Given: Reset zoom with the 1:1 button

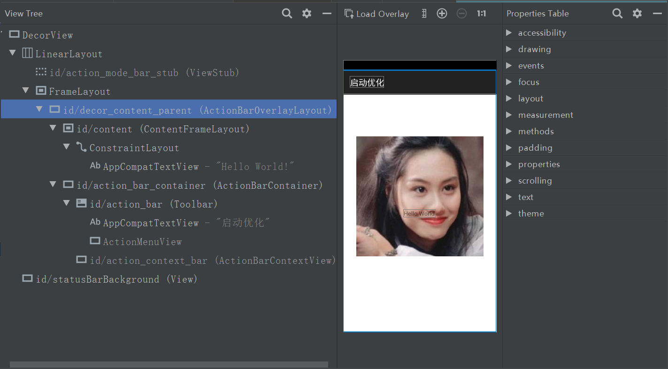Looking at the screenshot, I should [x=482, y=14].
